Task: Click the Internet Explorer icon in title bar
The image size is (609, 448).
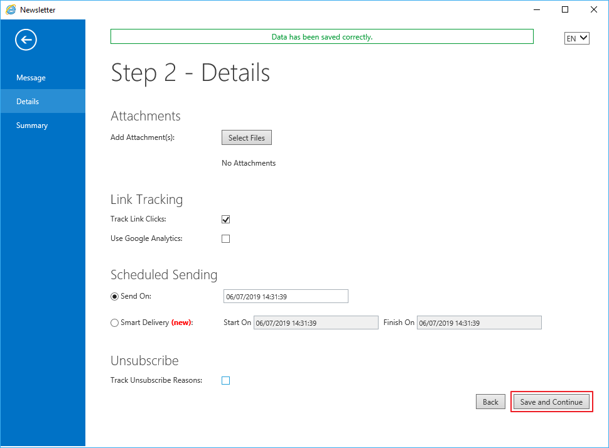Action: coord(11,9)
